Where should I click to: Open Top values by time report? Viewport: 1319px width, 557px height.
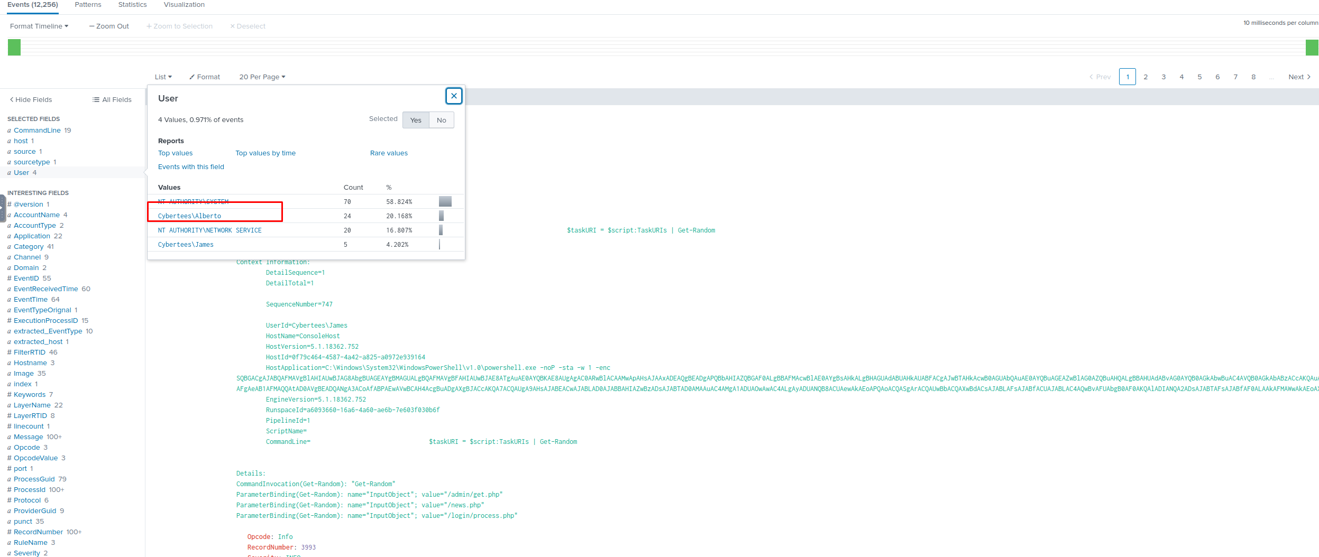click(265, 153)
